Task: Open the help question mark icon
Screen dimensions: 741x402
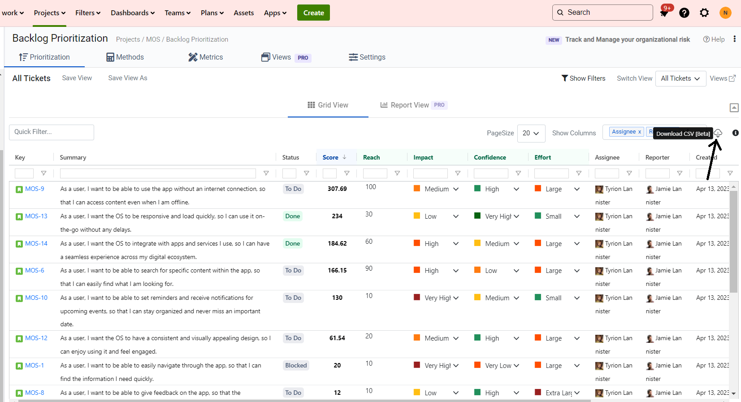Action: click(x=684, y=13)
